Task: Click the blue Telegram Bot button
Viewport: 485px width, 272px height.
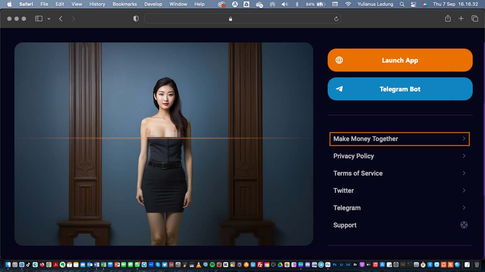Action: [400, 89]
